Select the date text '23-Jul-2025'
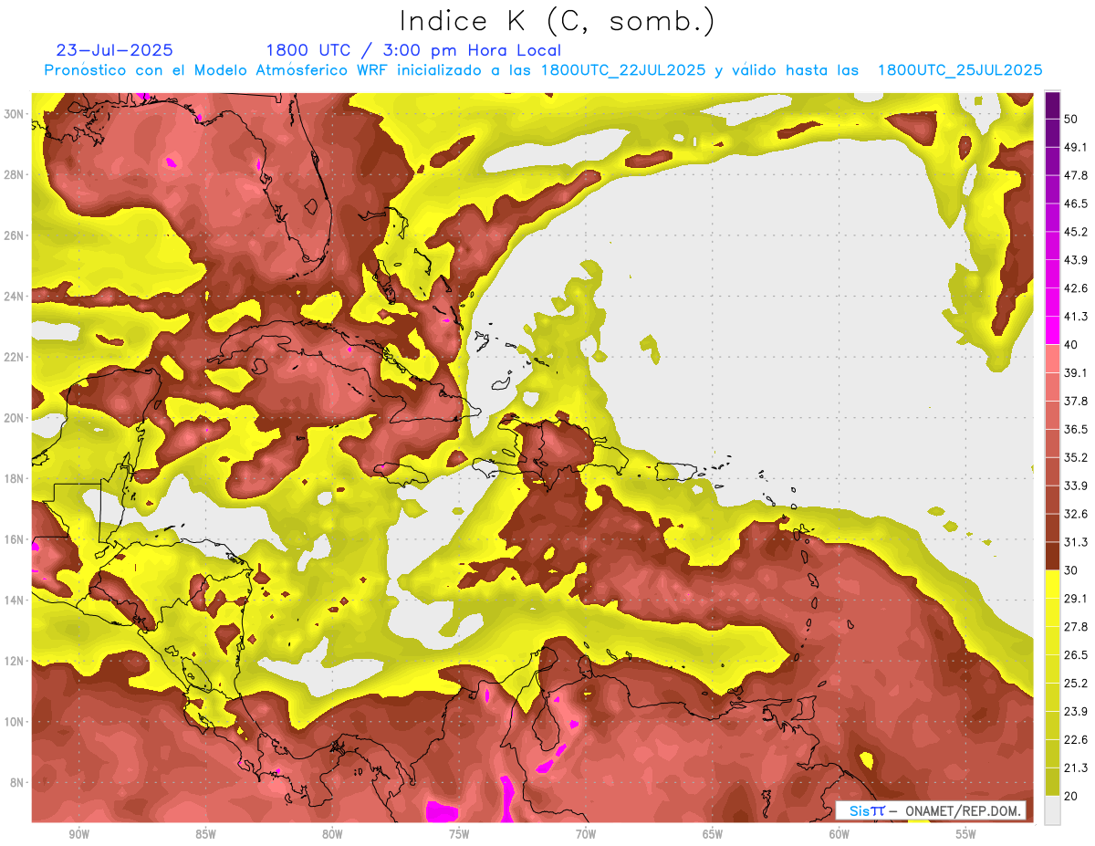Image resolution: width=1095 pixels, height=846 pixels. point(114,50)
